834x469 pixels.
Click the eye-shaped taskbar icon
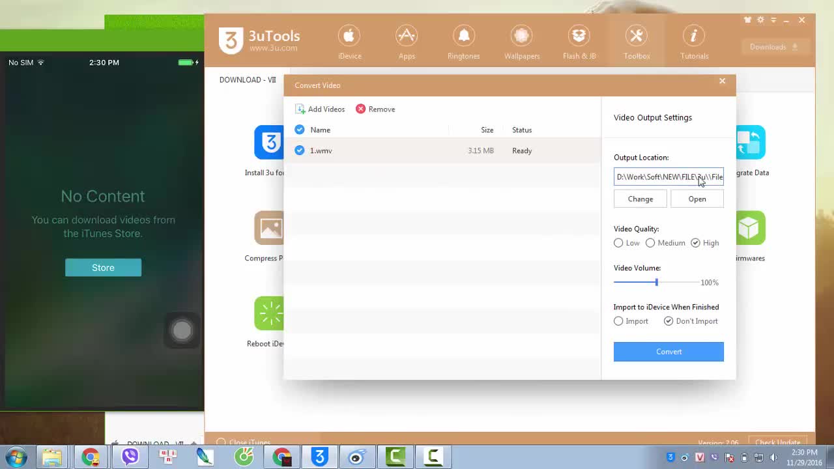coord(357,457)
